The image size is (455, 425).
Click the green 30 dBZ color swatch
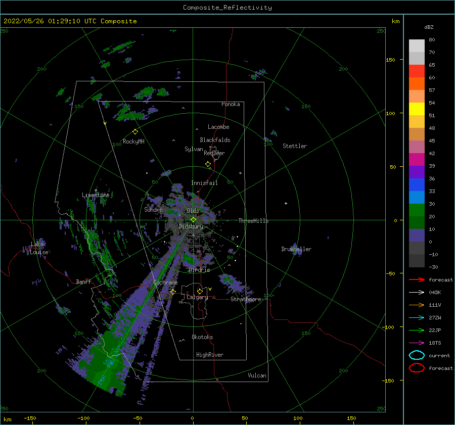pyautogui.click(x=417, y=210)
